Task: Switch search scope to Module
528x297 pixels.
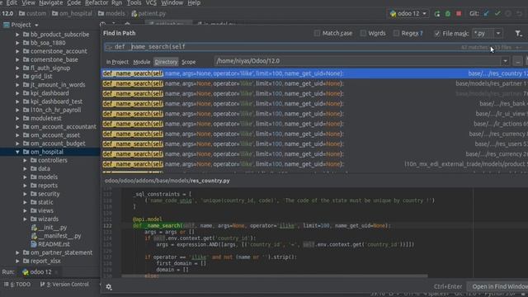Action: coord(141,62)
